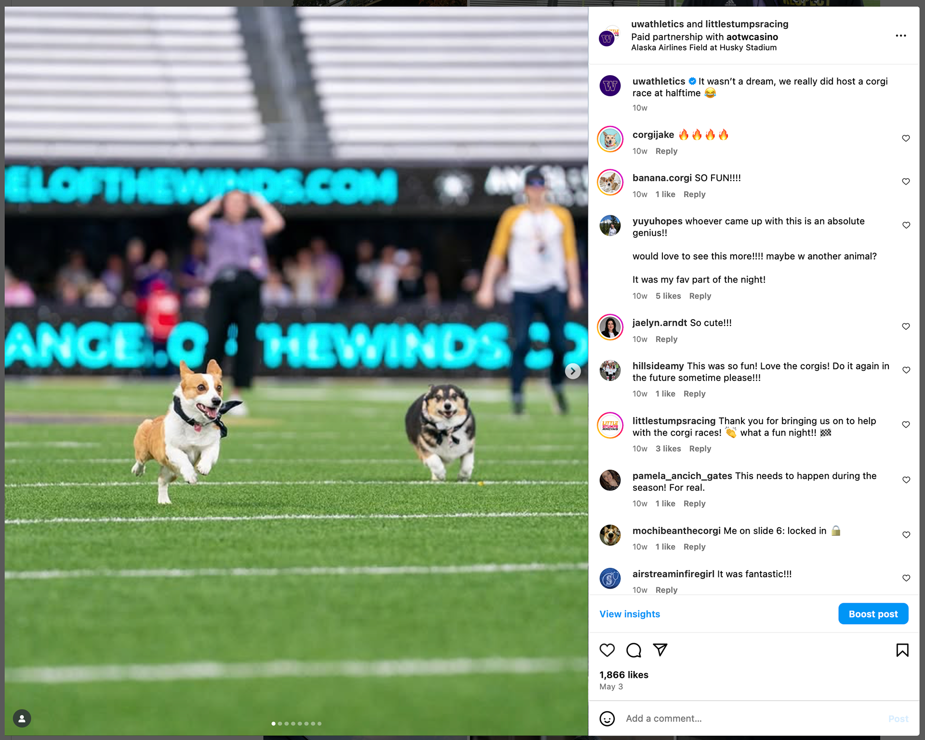This screenshot has width=925, height=740.
Task: Click in the Add a comment field
Action: (x=752, y=719)
